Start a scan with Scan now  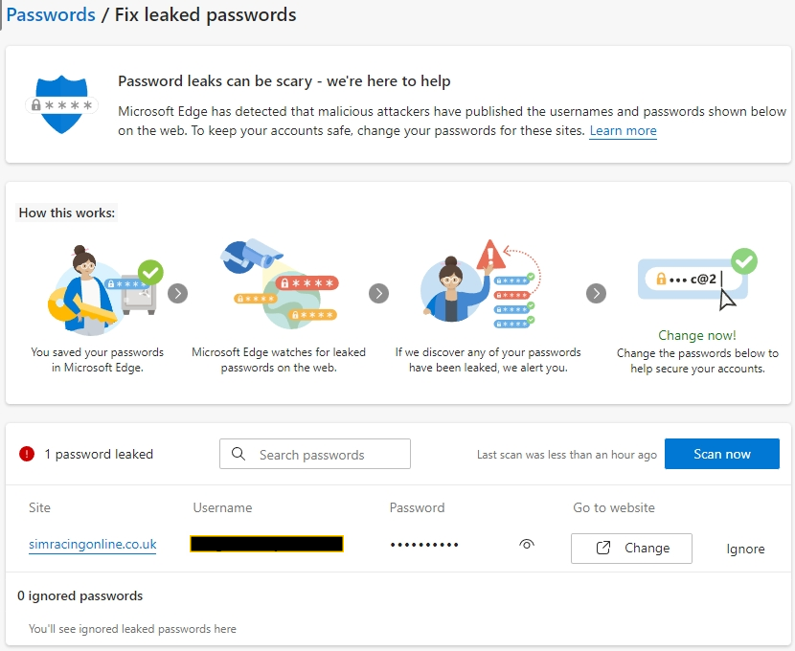pyautogui.click(x=722, y=454)
